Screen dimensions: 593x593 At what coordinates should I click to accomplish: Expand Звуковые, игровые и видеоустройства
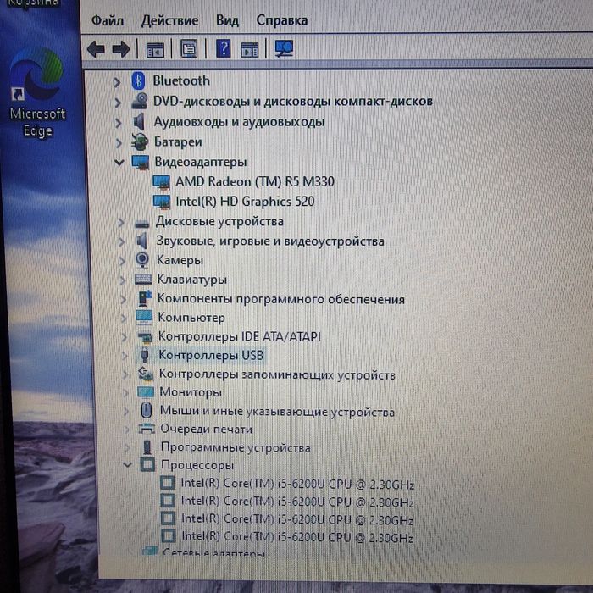point(121,241)
